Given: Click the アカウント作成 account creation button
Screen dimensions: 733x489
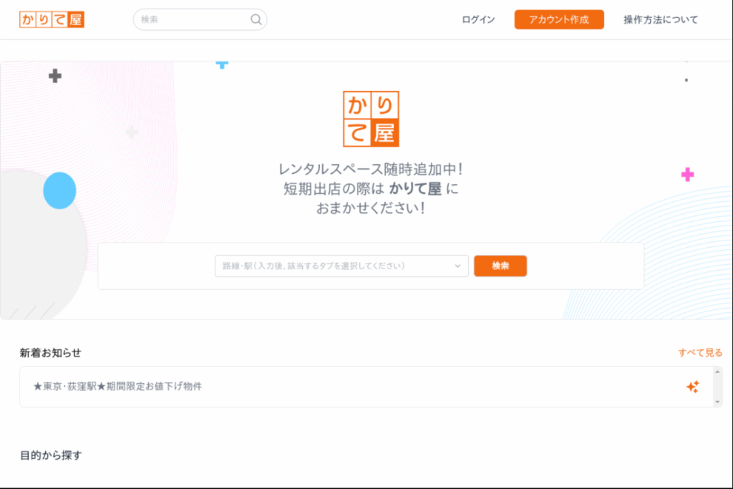Looking at the screenshot, I should pos(559,19).
